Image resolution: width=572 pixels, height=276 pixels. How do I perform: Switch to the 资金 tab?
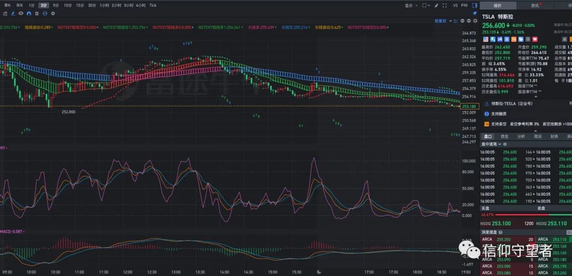504,136
